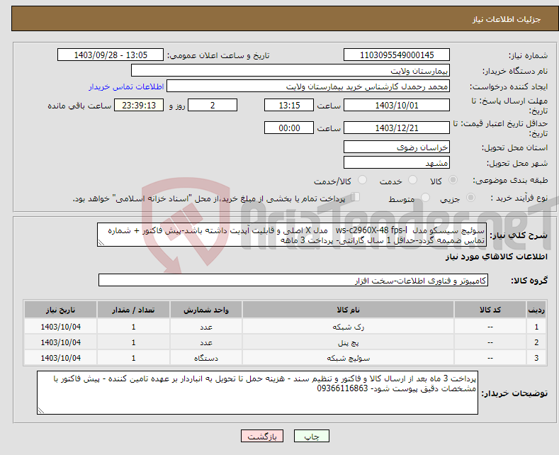
Task: Click the city field مشهد
Action: click(397, 162)
